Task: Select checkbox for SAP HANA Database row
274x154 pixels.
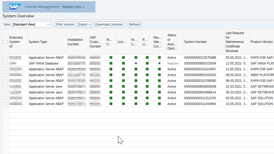Action: click(5, 63)
